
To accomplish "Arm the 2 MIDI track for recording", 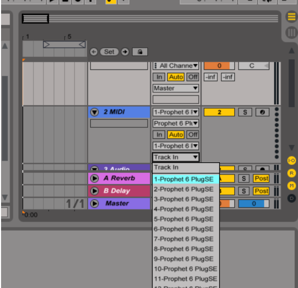I will (x=262, y=112).
